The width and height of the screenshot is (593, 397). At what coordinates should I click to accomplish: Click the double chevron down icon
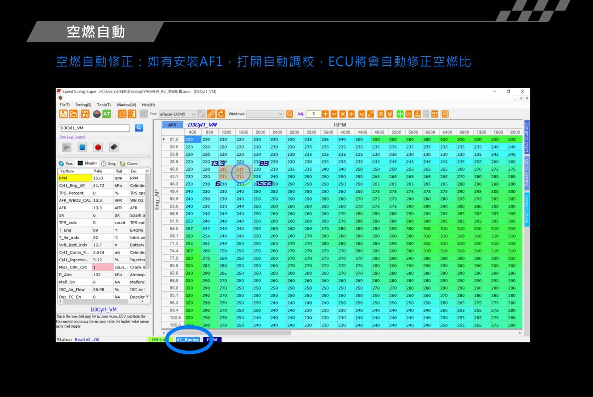click(390, 114)
